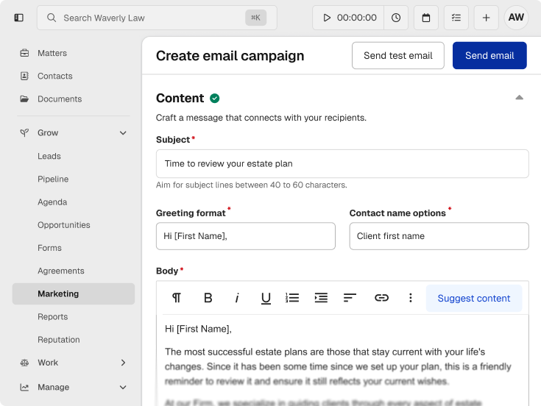Click the plus quick-create button
Image resolution: width=541 pixels, height=406 pixels.
point(486,18)
